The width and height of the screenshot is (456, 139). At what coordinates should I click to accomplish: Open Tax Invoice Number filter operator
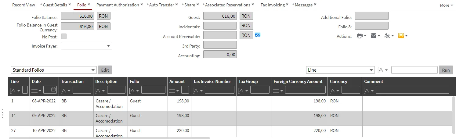pyautogui.click(x=198, y=91)
